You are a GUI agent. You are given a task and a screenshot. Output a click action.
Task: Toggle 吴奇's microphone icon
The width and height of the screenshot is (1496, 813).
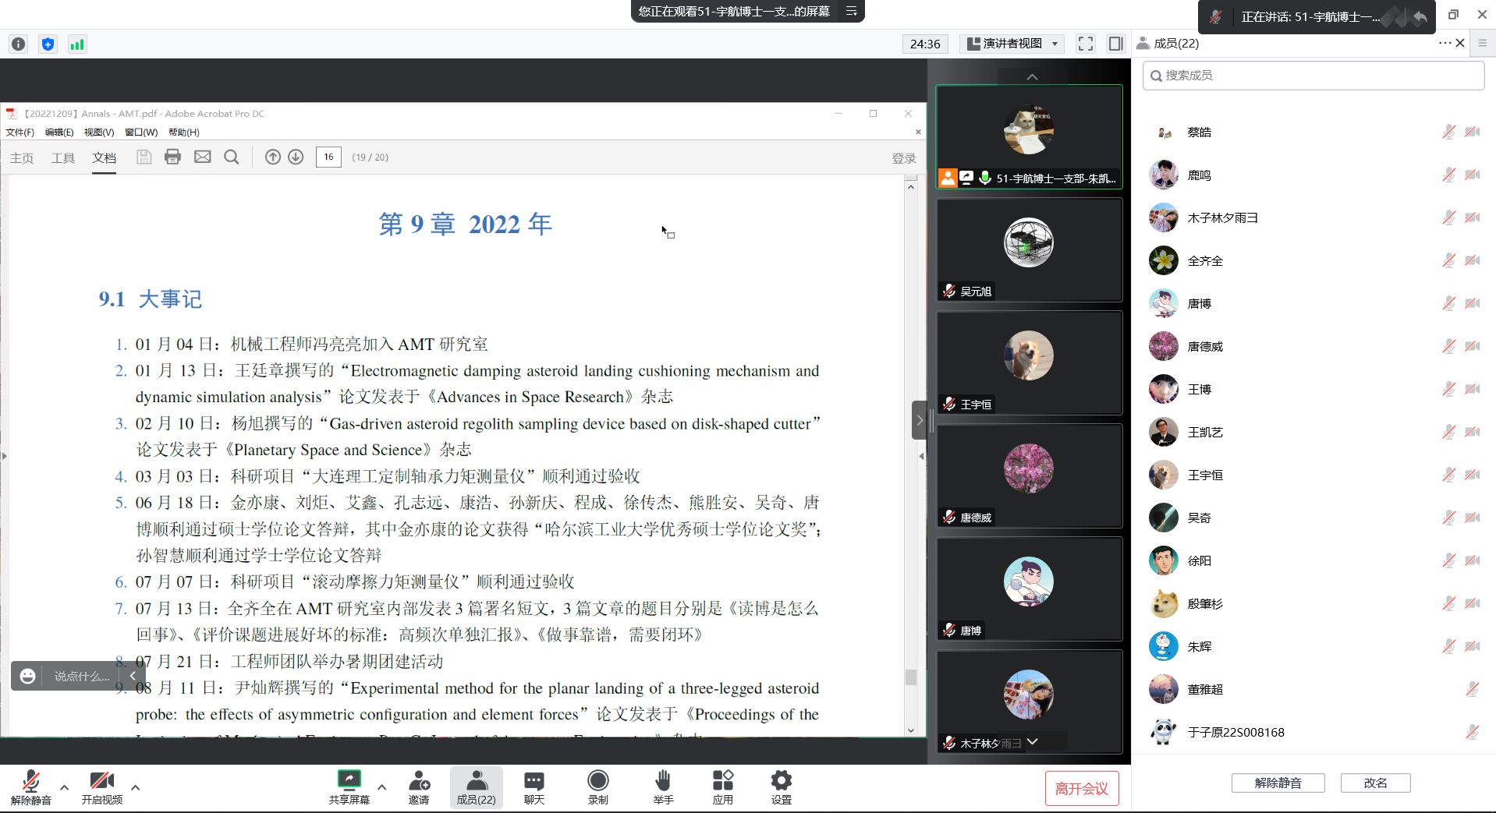pyautogui.click(x=1448, y=518)
